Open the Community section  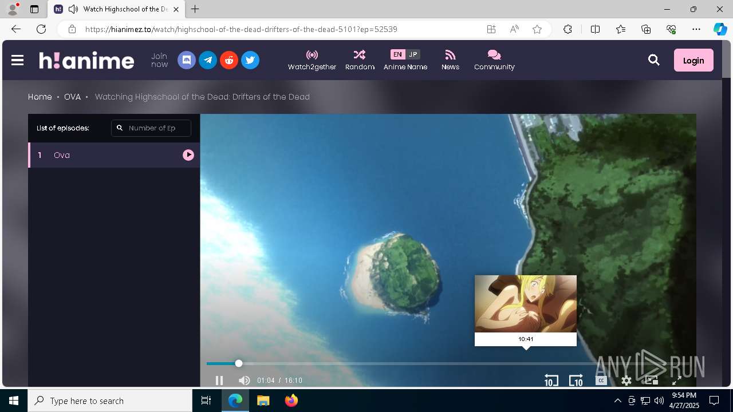494,60
